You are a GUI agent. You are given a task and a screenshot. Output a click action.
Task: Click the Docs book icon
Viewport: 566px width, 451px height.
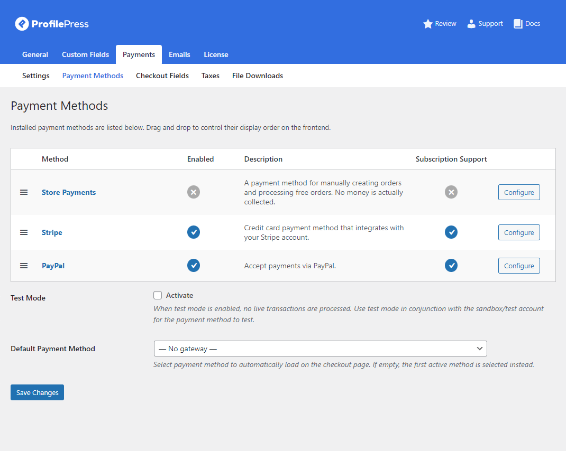(x=518, y=24)
